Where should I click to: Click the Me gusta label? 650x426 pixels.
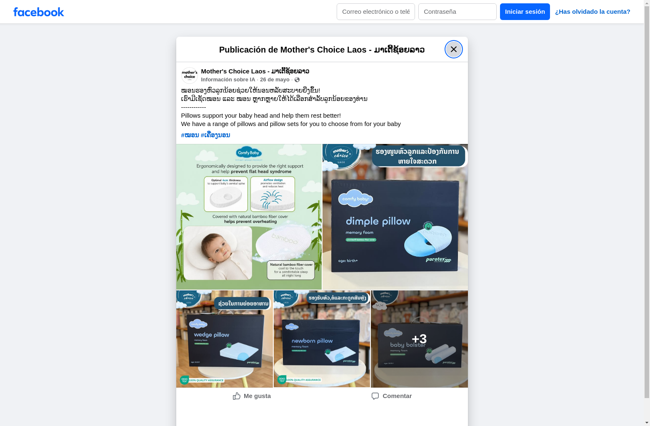click(257, 396)
